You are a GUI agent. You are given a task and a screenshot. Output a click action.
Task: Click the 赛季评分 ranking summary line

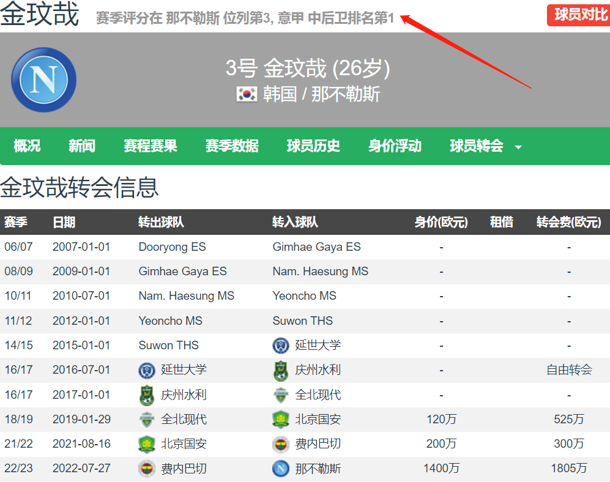pos(245,18)
